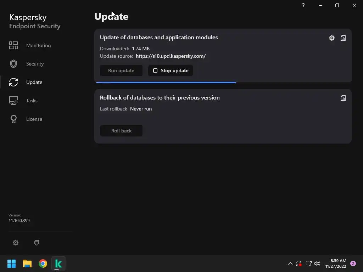Click the Kaspersky update tray icon
The image size is (363, 272).
pyautogui.click(x=299, y=263)
